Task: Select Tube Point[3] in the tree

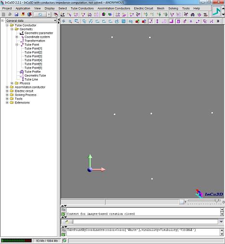Action: (x=33, y=56)
